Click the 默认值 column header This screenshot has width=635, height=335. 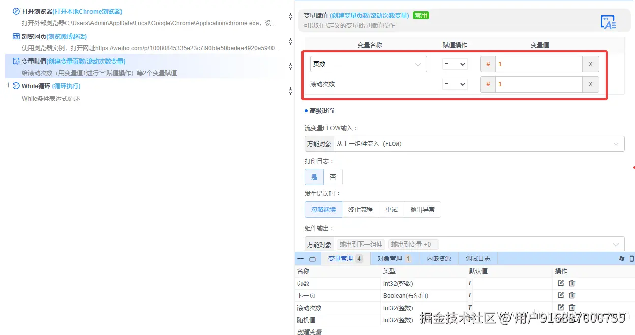[478, 271]
